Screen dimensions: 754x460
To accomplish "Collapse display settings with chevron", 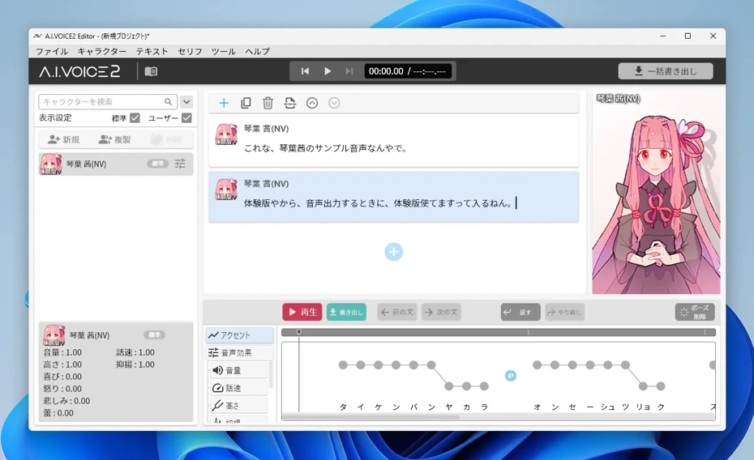I will [x=186, y=102].
